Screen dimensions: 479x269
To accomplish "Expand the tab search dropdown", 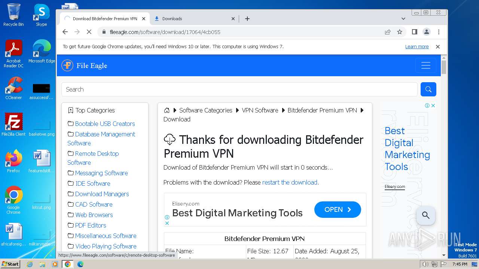I will tap(403, 19).
